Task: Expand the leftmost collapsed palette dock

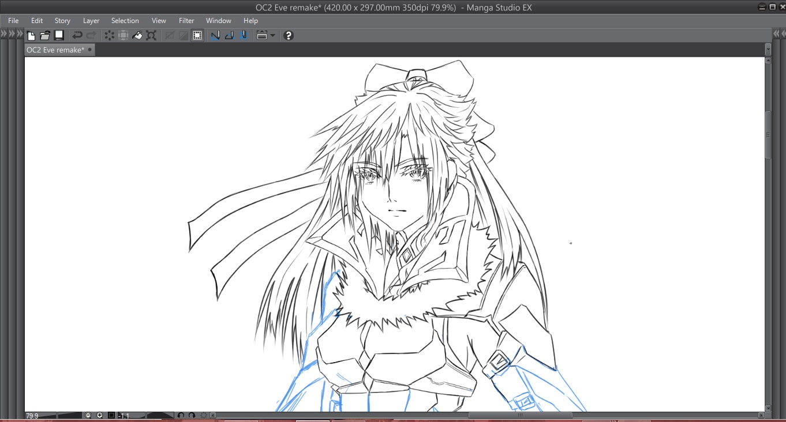Action: (x=3, y=34)
